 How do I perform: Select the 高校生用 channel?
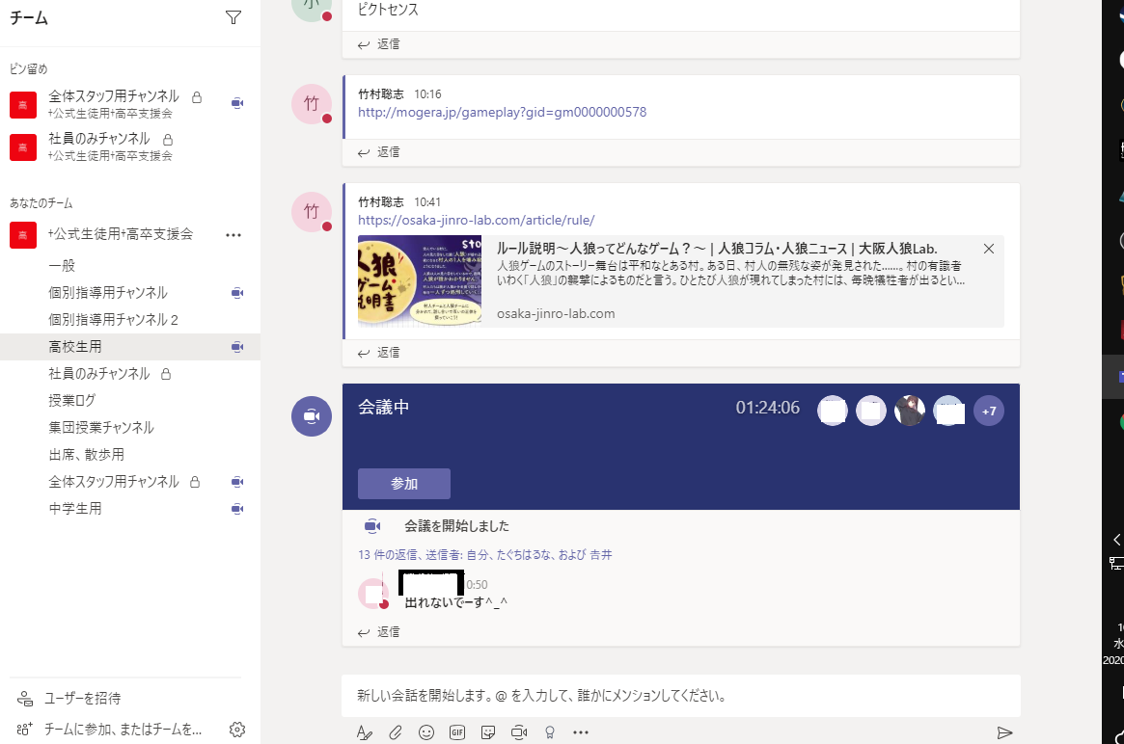(x=75, y=346)
